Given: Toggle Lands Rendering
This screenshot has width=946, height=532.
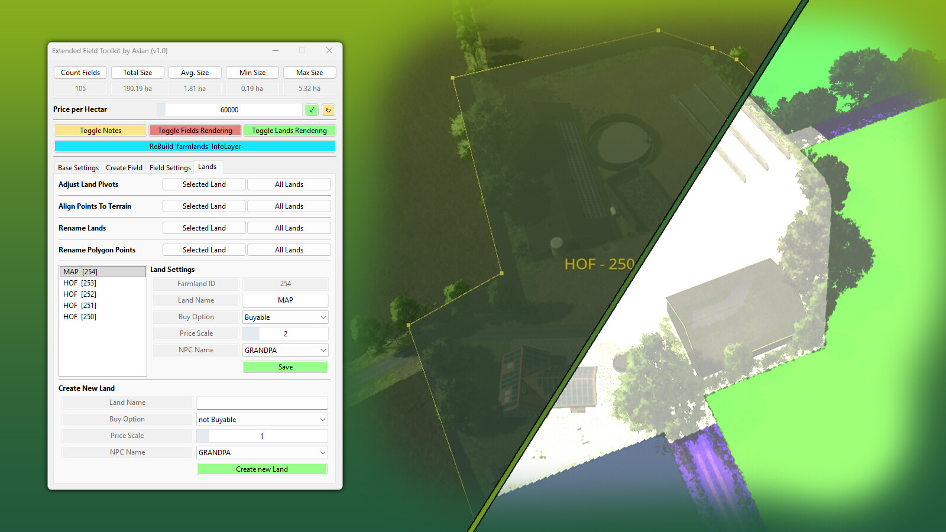Looking at the screenshot, I should click(290, 130).
